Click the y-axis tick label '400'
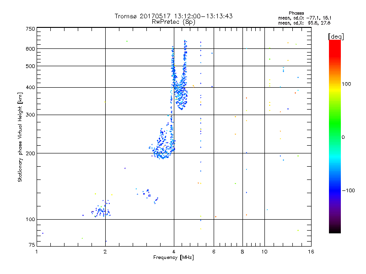 coord(30,87)
